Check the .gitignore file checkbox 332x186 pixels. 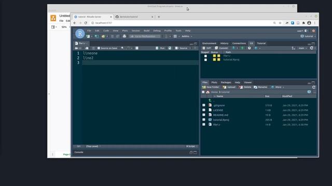click(204, 105)
